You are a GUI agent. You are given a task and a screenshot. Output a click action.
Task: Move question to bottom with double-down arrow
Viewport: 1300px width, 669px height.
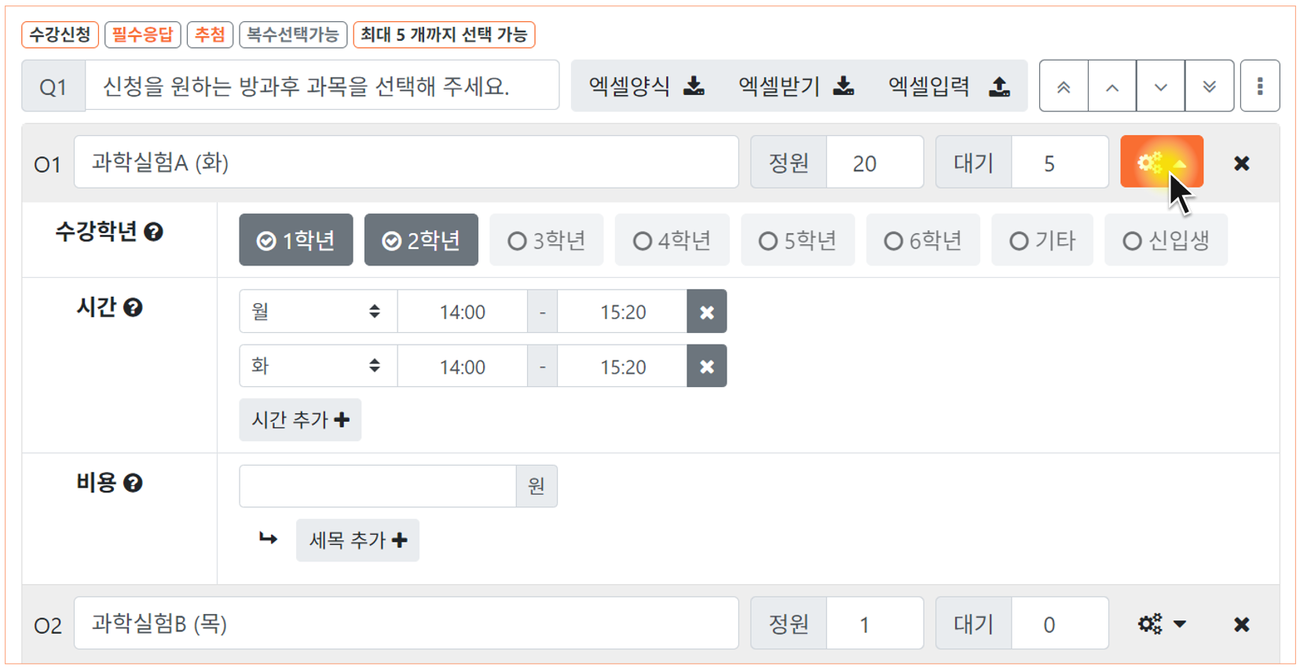pyautogui.click(x=1210, y=86)
